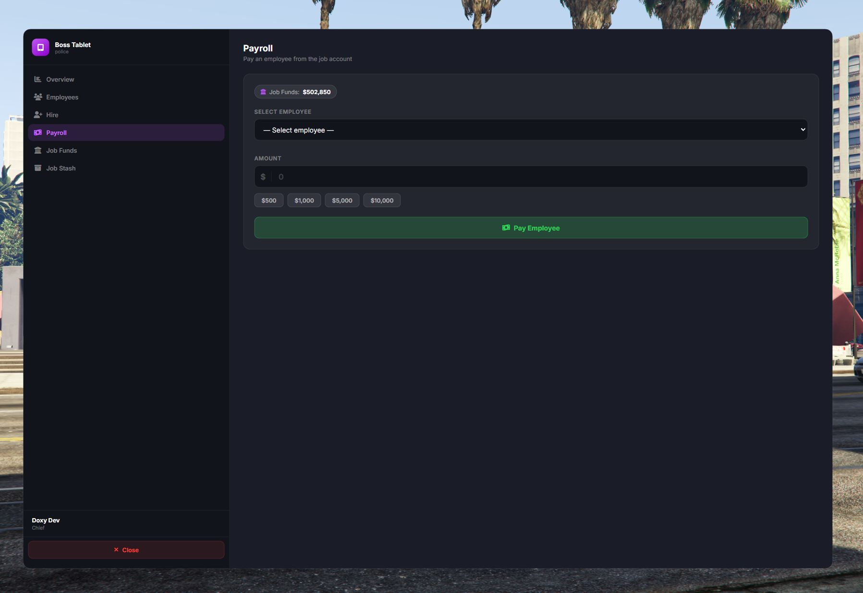Click the bank icon in Job Funds badge
Image resolution: width=863 pixels, height=593 pixels.
click(x=263, y=92)
